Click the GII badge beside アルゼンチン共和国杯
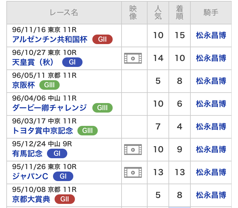Image resolution: width=238 pixels, height=208 pixels. pyautogui.click(x=102, y=39)
